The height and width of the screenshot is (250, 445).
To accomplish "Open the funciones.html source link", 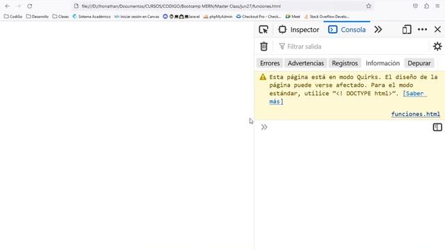I will (x=416, y=114).
